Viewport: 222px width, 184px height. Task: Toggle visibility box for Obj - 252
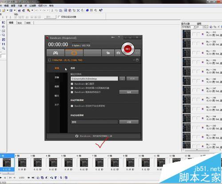pos(194,44)
